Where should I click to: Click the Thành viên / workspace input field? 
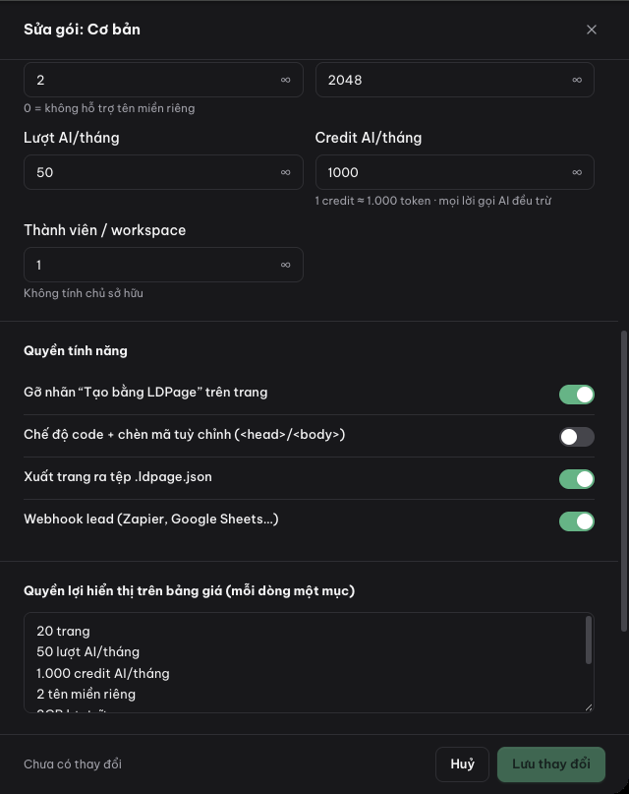163,265
